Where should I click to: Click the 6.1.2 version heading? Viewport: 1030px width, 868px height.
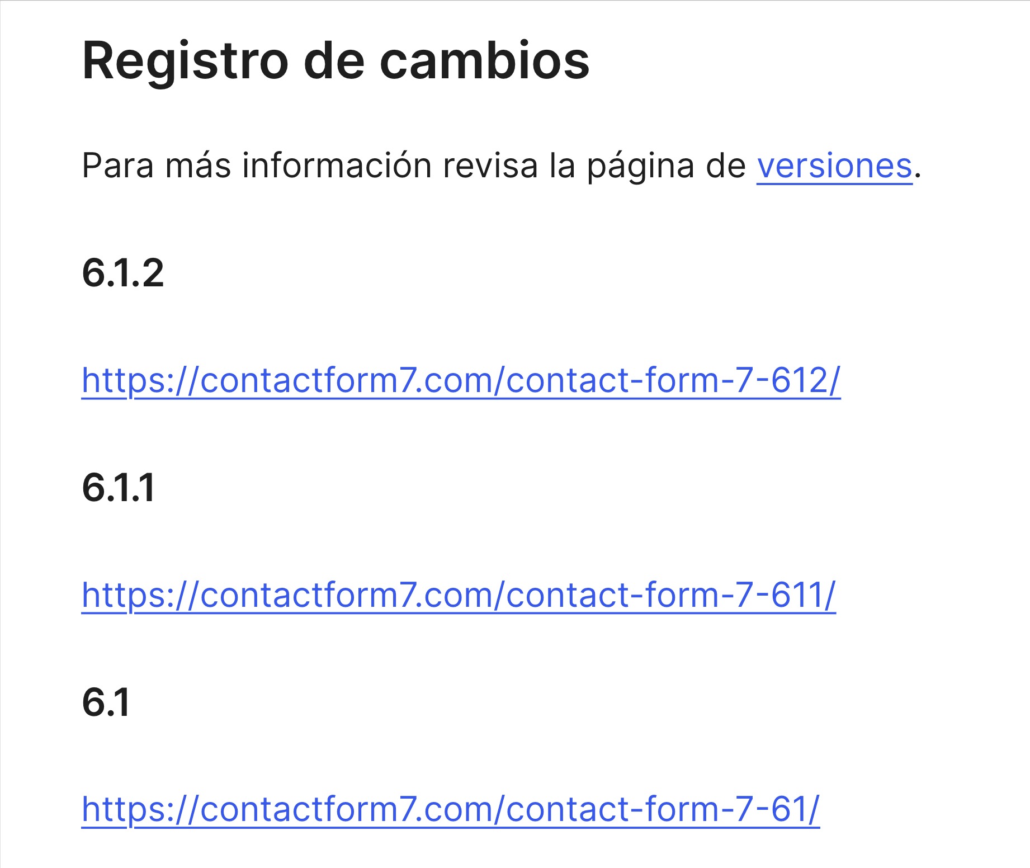pos(123,273)
